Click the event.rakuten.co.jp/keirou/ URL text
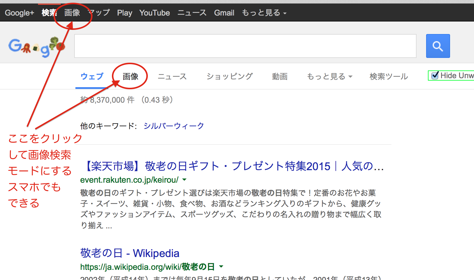This screenshot has width=474, height=280. tap(129, 180)
